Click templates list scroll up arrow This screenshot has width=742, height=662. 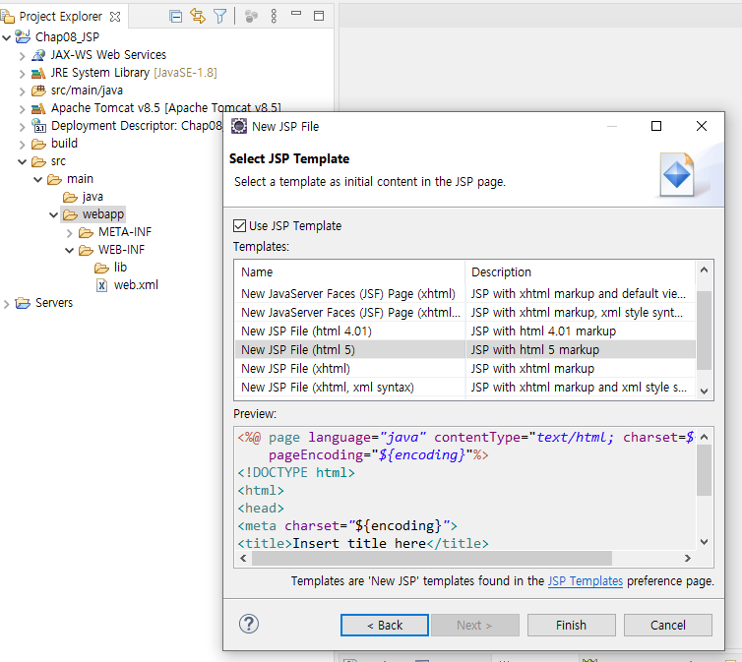pyautogui.click(x=705, y=270)
